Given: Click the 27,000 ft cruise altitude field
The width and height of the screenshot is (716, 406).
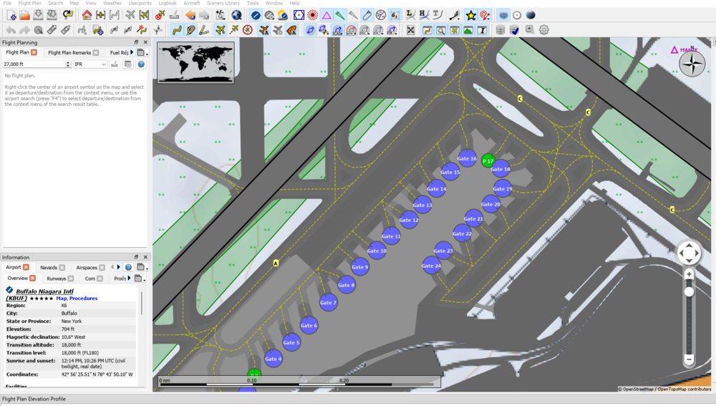Looking at the screenshot, I should [33, 64].
